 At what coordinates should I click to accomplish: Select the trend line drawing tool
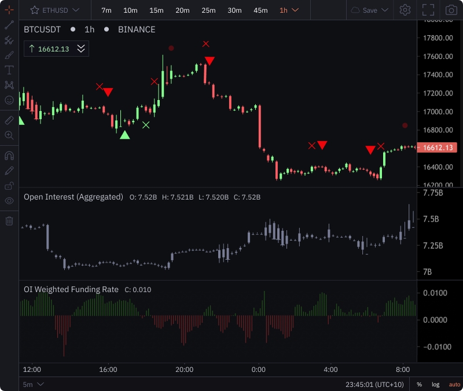click(9, 25)
